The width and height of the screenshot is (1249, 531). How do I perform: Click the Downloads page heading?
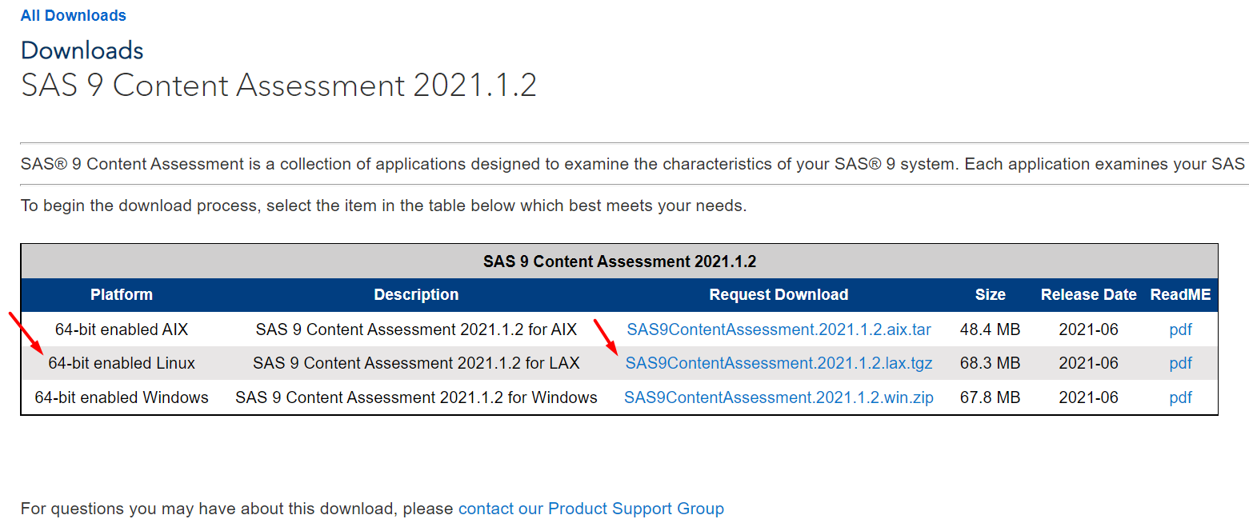pyautogui.click(x=82, y=50)
